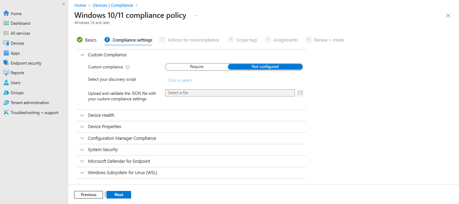This screenshot has width=459, height=204.
Task: Open the discovery script selector link
Action: pos(180,80)
